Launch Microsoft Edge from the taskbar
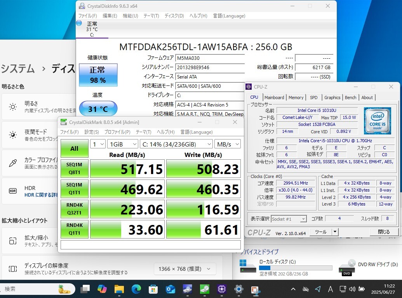 (136, 289)
